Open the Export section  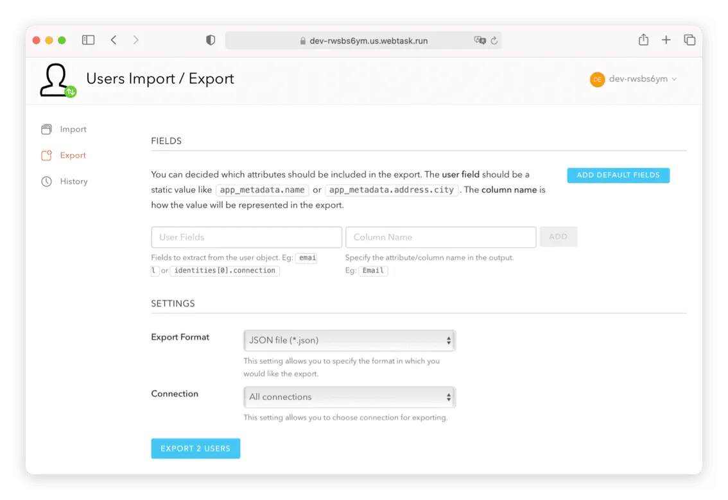point(73,155)
